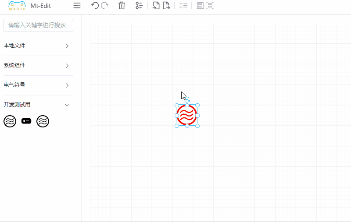Click the red wave circle on canvas

coord(186,116)
